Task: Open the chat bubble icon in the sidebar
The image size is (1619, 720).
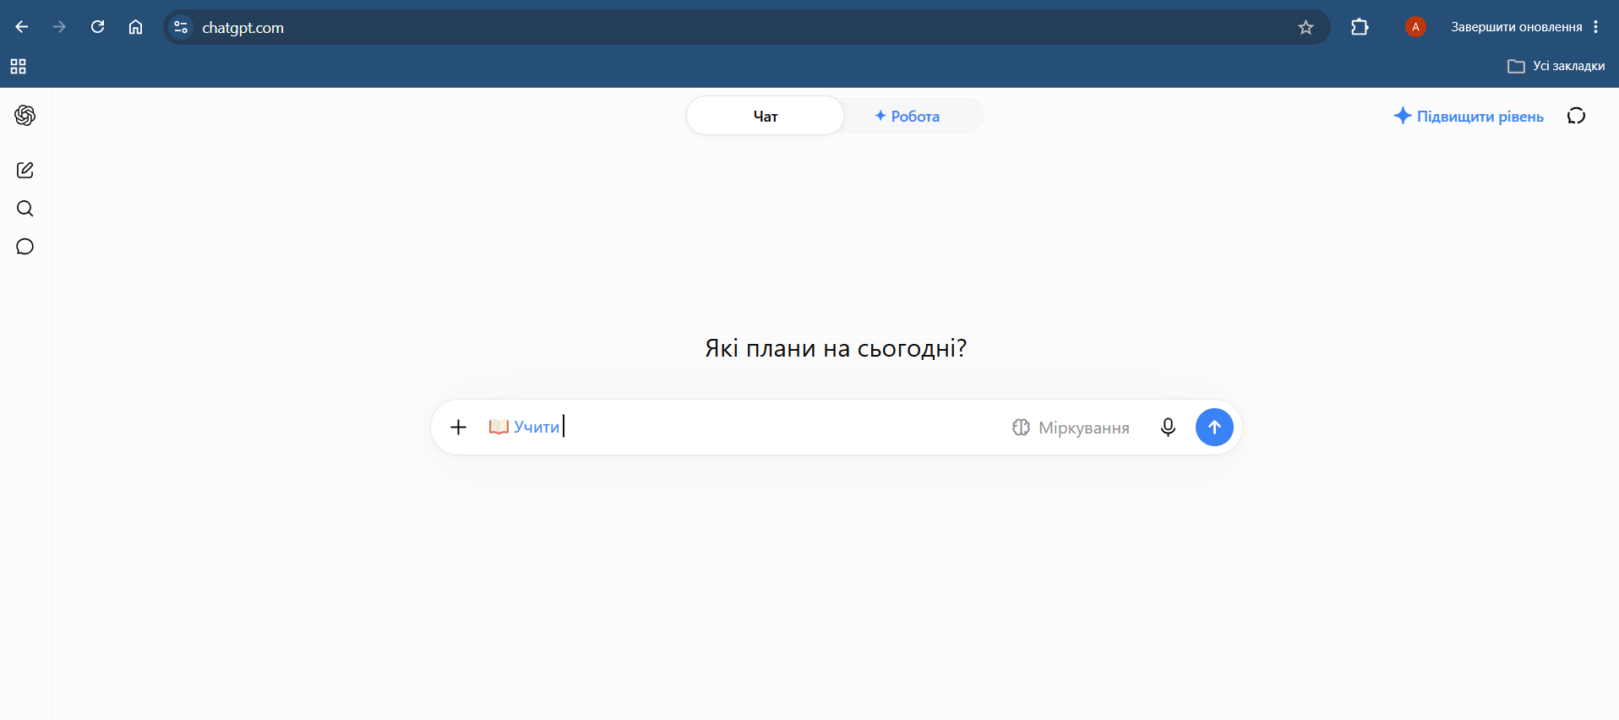Action: 25,247
